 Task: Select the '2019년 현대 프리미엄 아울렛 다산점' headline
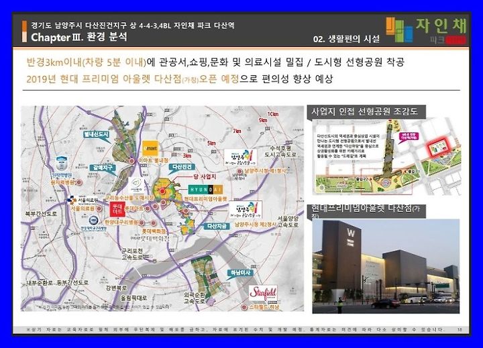[x=104, y=79]
